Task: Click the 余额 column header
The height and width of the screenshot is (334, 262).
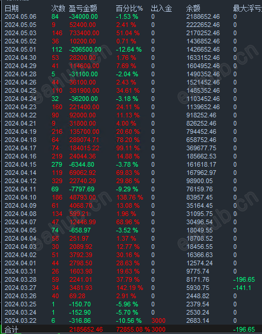Action: point(193,9)
